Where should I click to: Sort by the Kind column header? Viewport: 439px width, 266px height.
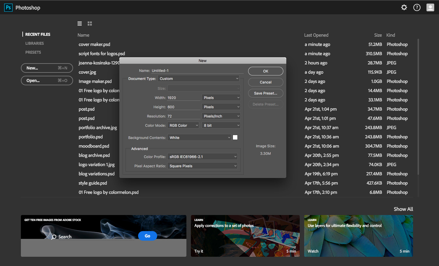tap(390, 35)
